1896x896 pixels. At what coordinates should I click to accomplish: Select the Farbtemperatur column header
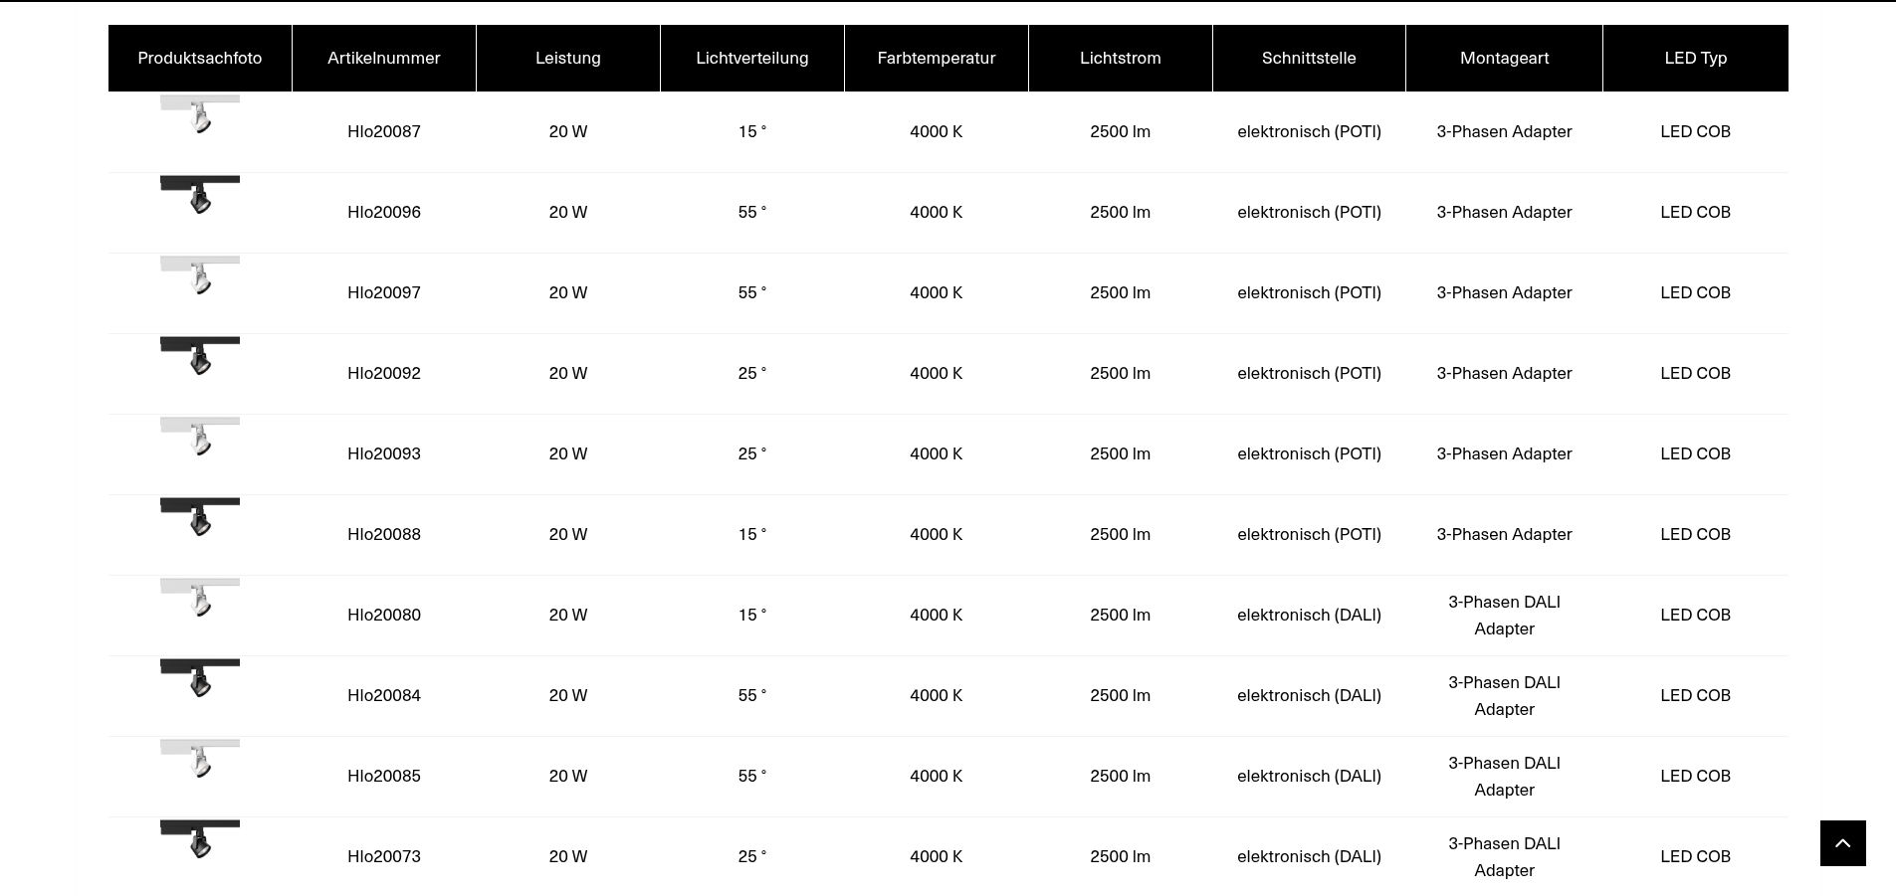point(937,58)
